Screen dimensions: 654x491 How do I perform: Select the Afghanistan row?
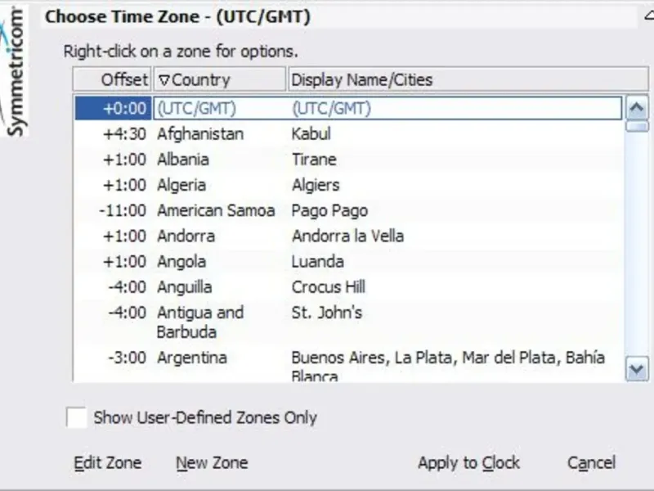(x=349, y=134)
